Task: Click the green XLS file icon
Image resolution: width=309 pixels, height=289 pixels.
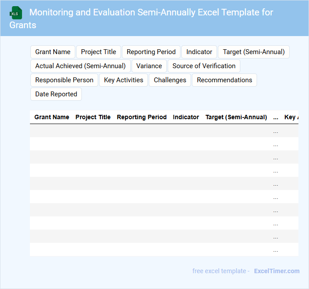Action: 16,13
